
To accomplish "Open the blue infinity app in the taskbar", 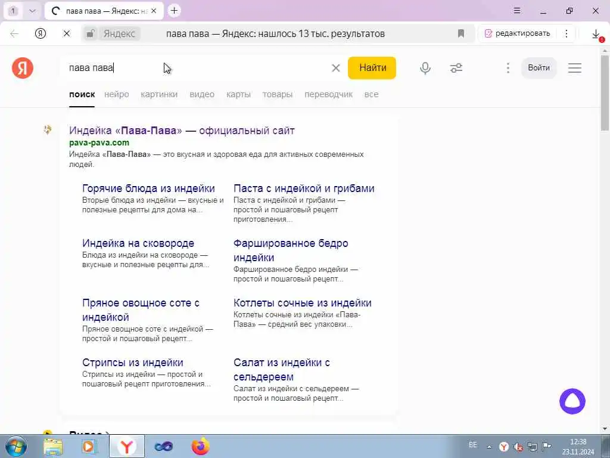I will [x=164, y=447].
